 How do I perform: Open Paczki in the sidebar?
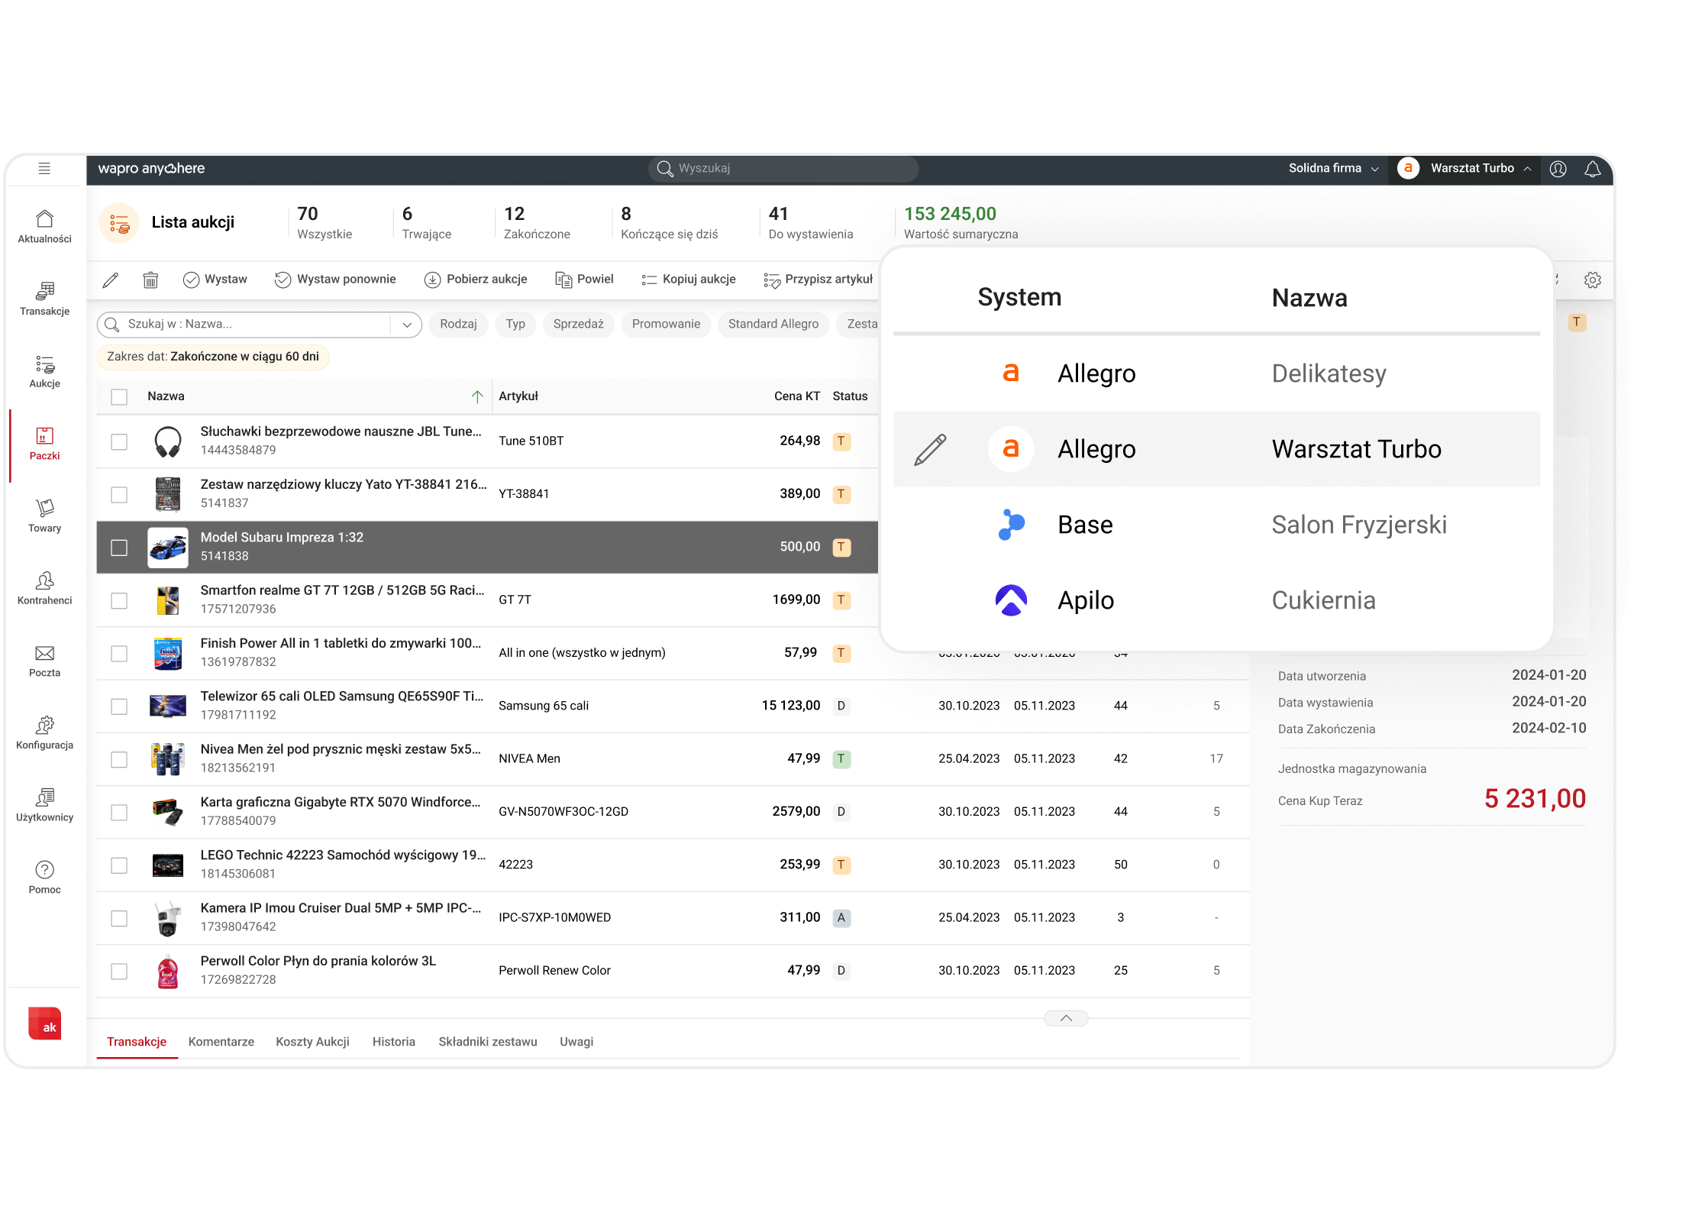point(44,443)
